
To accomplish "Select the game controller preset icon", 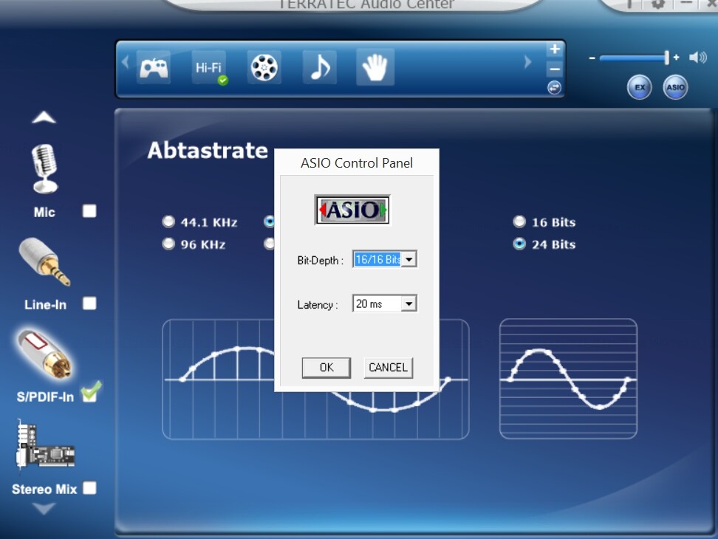I will pyautogui.click(x=154, y=68).
